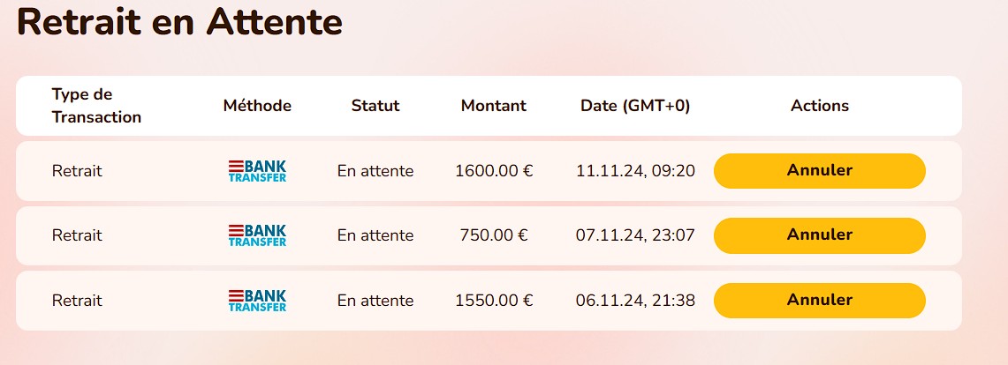The width and height of the screenshot is (1008, 365).
Task: Click the Méthode column header
Action: [x=257, y=106]
